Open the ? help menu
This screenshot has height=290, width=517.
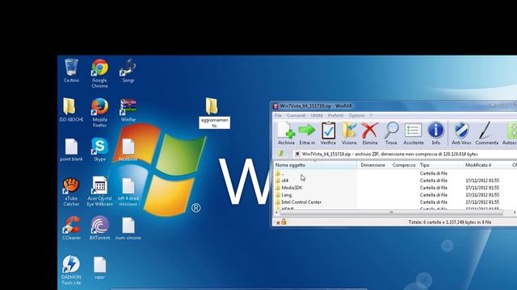point(371,115)
